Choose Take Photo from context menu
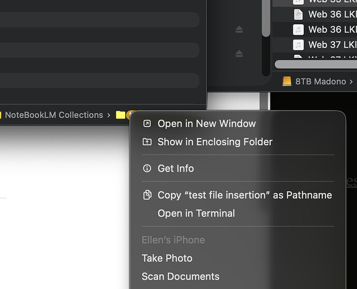 pos(167,258)
